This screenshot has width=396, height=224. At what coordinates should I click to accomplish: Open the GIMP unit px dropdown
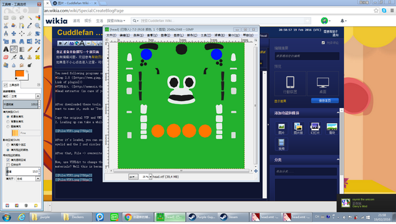click(133, 177)
